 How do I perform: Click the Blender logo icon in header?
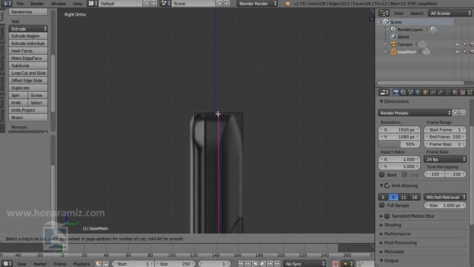click(287, 4)
